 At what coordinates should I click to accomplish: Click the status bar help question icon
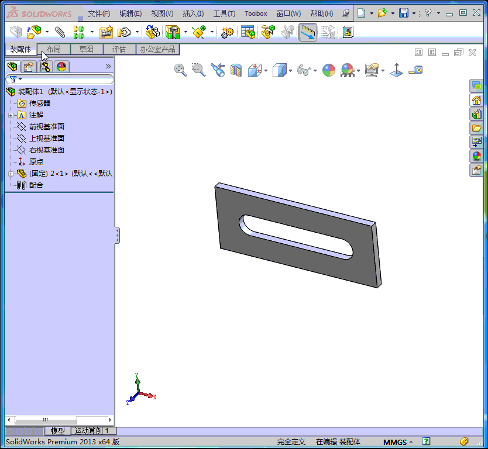(426, 441)
